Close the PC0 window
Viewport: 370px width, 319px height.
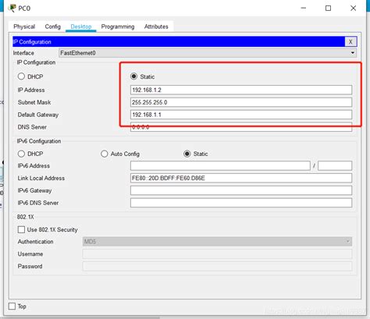pyautogui.click(x=353, y=9)
